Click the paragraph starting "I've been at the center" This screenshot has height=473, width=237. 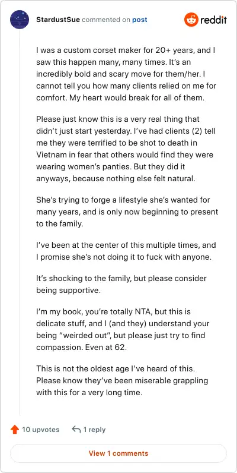(126, 251)
